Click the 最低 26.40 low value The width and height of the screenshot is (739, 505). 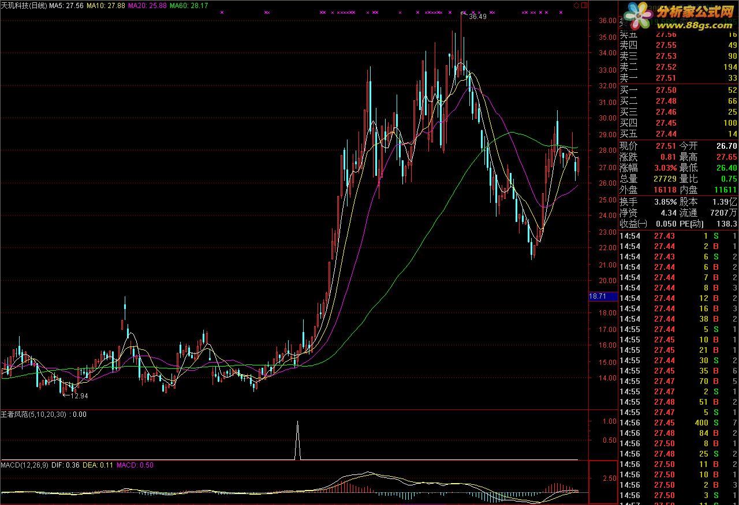(727, 168)
